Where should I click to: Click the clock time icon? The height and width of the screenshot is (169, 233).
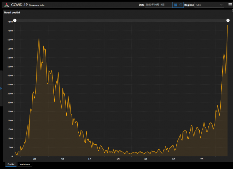click(181, 5)
